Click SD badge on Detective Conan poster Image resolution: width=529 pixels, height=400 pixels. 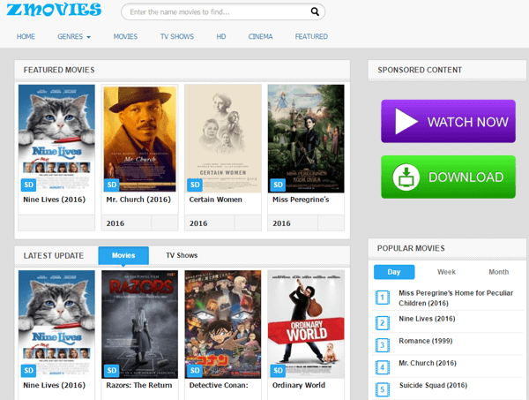coord(195,371)
